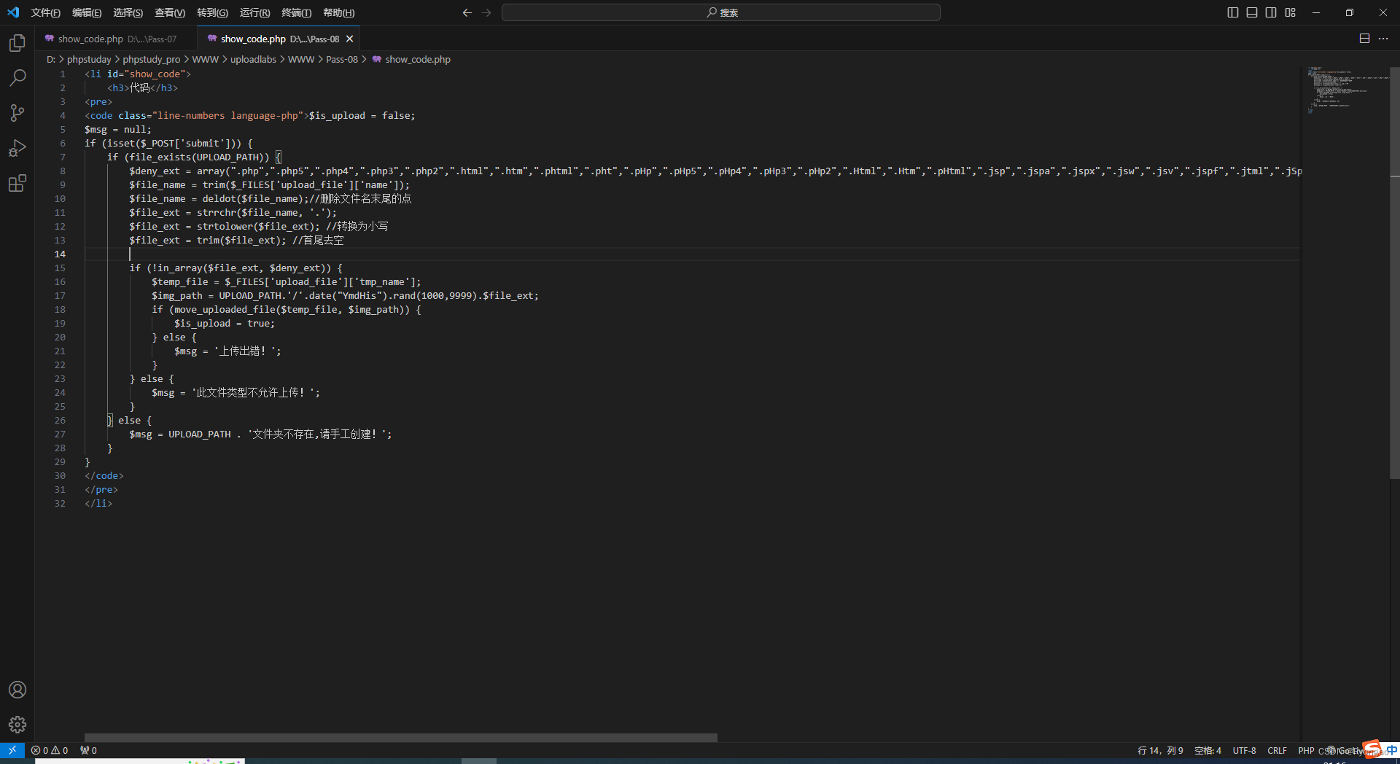This screenshot has width=1400, height=764.
Task: Click line number 15 in gutter
Action: point(60,268)
